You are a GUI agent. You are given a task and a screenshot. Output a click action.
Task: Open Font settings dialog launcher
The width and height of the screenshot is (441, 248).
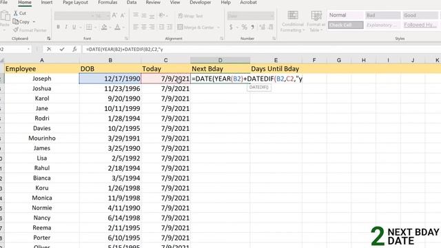[x=126, y=39]
